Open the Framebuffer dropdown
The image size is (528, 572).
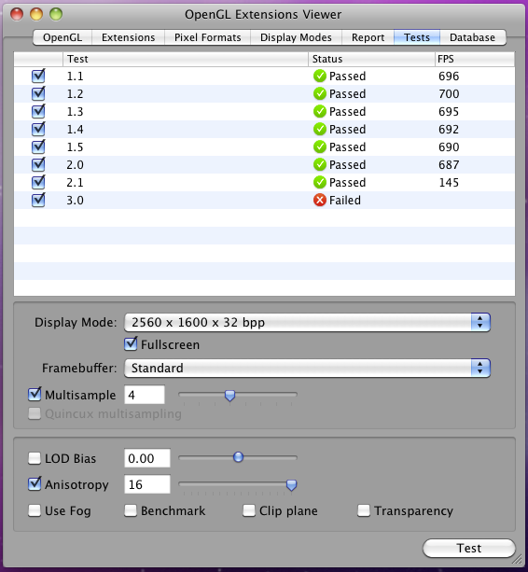click(307, 368)
